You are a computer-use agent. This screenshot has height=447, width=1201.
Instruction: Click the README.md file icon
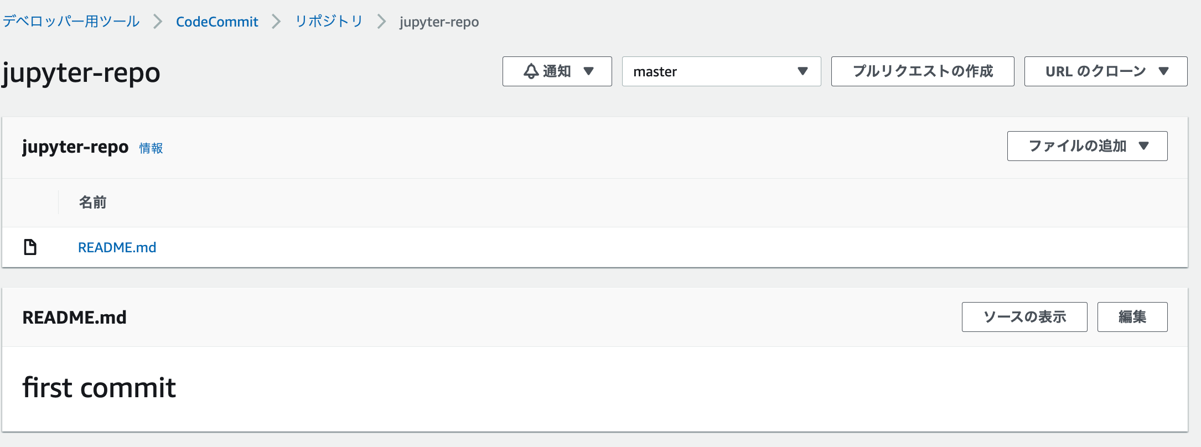click(x=30, y=247)
